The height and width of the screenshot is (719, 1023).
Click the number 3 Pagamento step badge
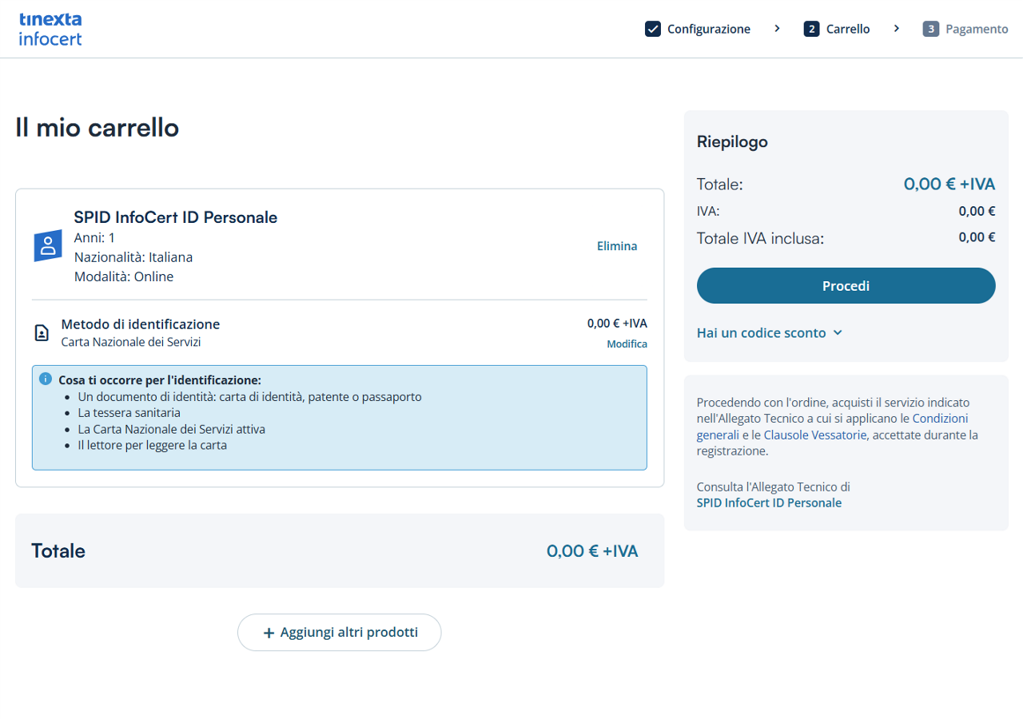pos(930,30)
